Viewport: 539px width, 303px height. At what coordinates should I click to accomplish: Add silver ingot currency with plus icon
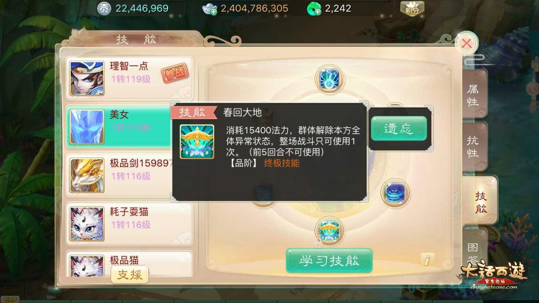click(210, 8)
